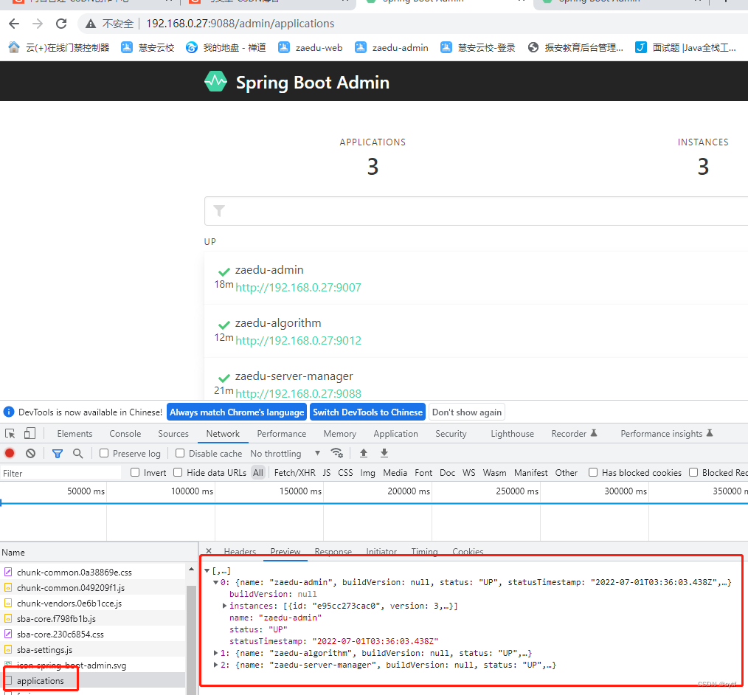Click the red record network log button
The image size is (748, 695).
(10, 453)
